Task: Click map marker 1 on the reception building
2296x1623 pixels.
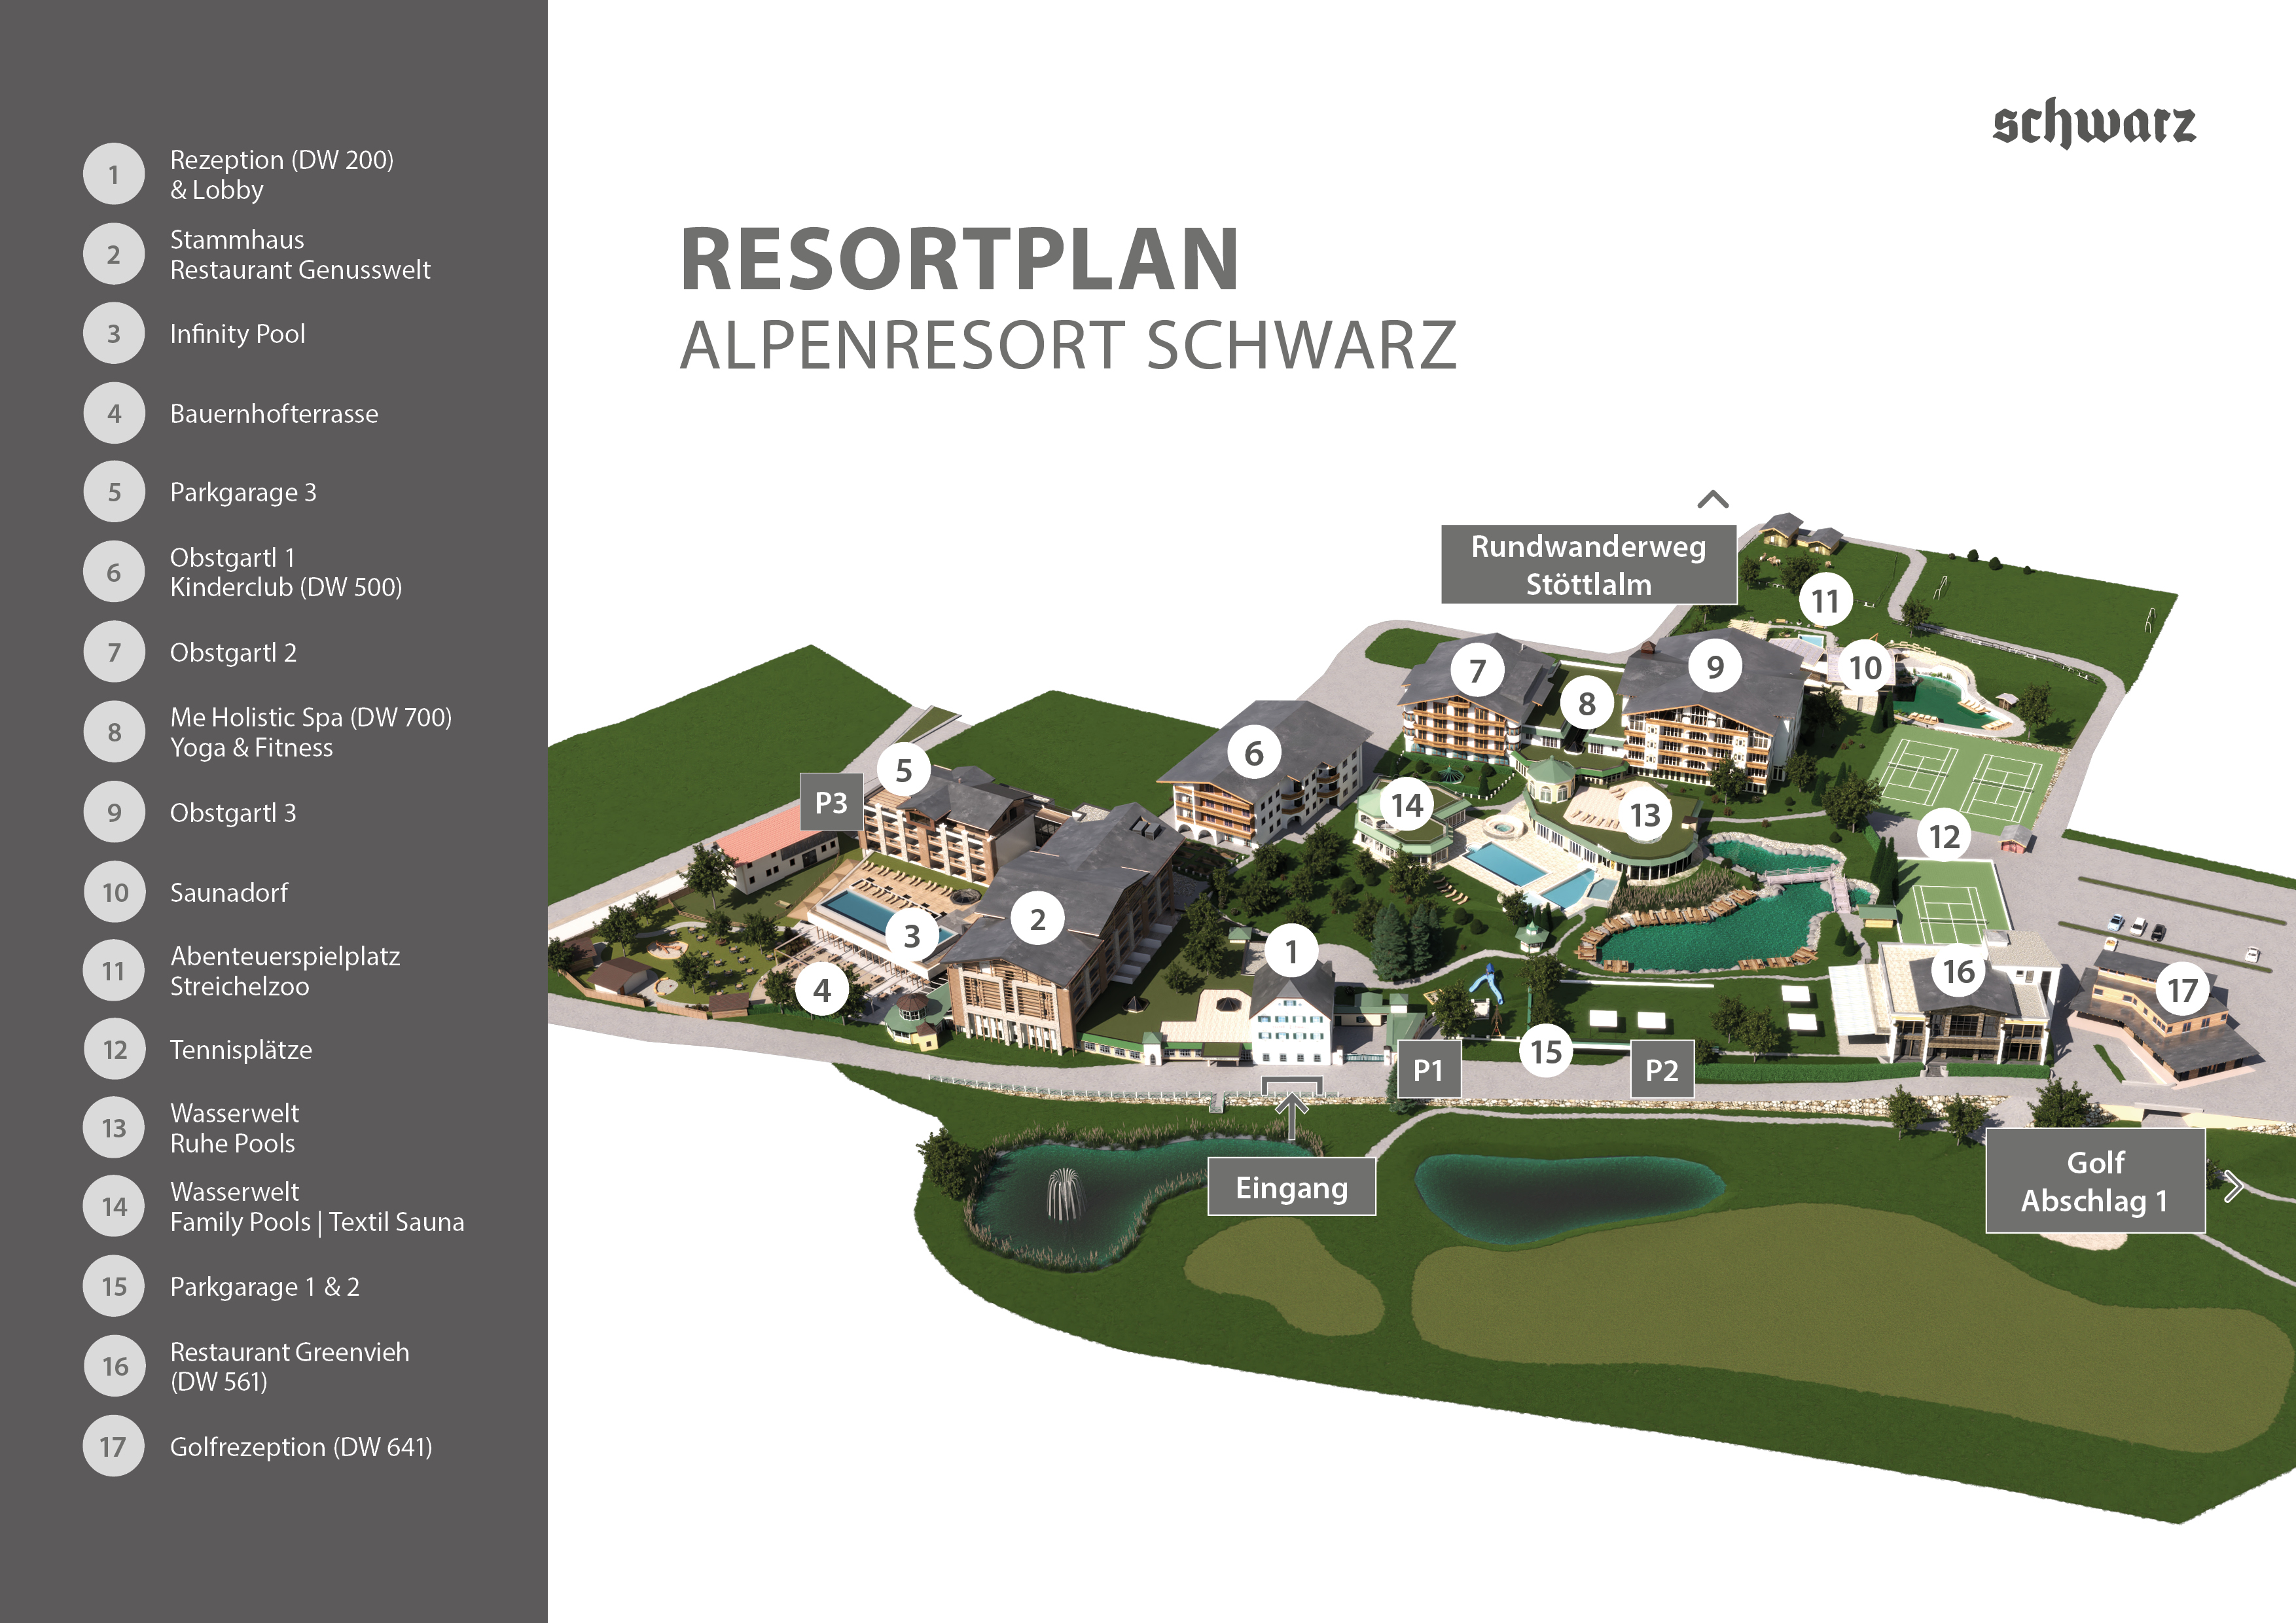Action: pyautogui.click(x=1291, y=951)
